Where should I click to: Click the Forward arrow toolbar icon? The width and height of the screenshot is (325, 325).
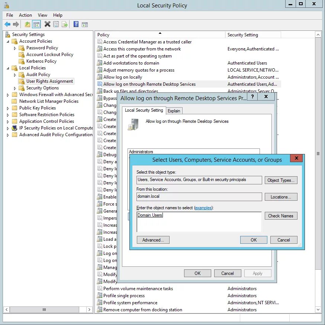16,24
